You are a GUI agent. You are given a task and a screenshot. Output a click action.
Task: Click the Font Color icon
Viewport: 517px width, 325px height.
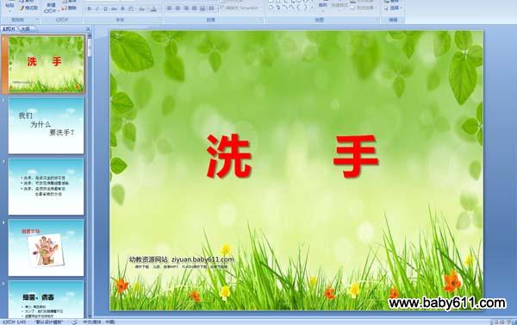coord(153,9)
